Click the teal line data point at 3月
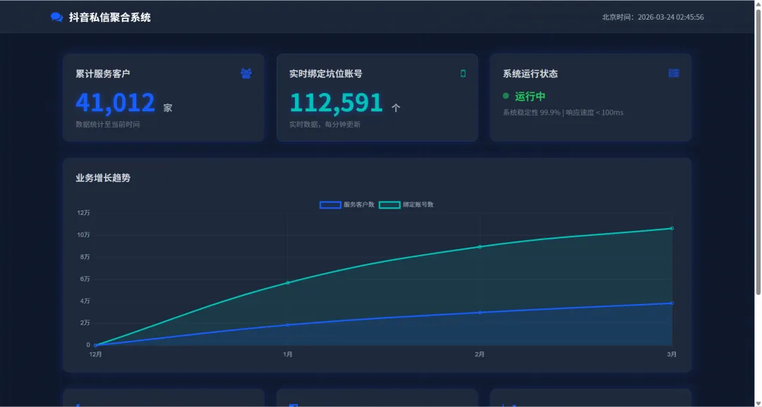 [x=672, y=228]
